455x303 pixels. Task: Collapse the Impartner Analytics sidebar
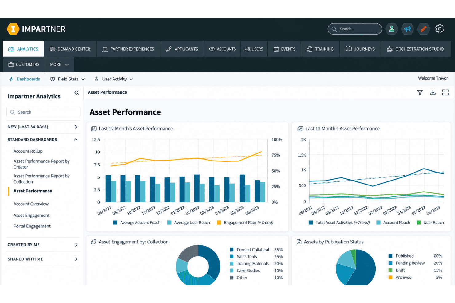pyautogui.click(x=77, y=92)
